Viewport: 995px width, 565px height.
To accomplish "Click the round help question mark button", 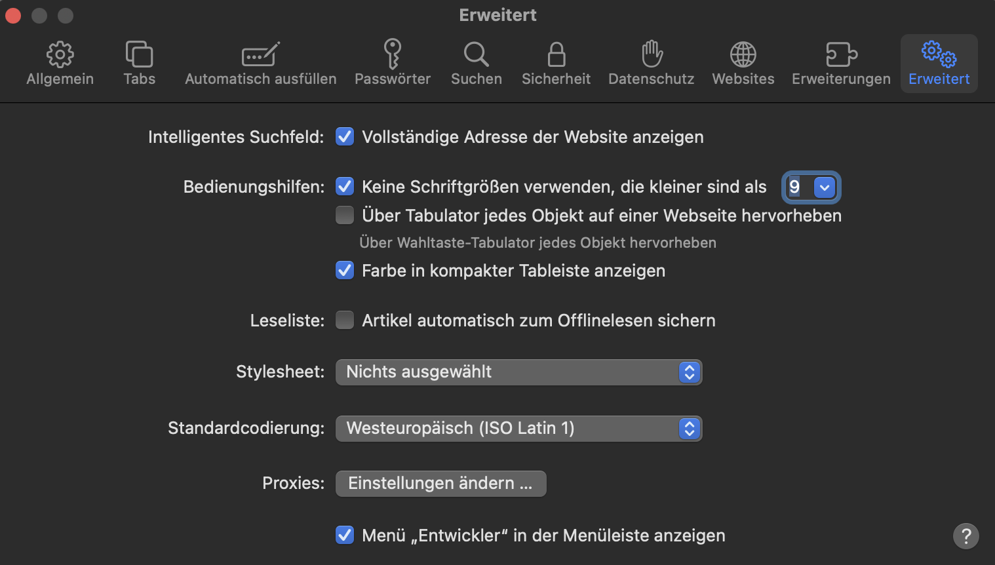I will coord(966,536).
